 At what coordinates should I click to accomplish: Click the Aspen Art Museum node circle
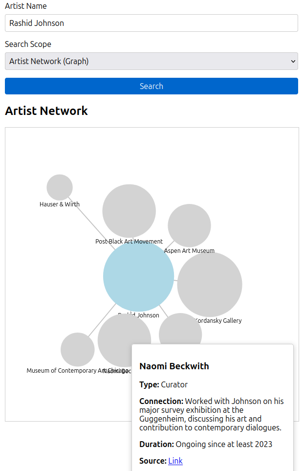189,225
